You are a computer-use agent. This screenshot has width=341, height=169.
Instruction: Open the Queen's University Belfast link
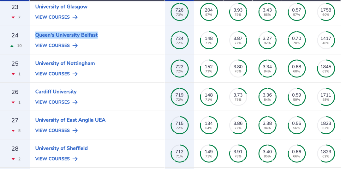click(x=66, y=35)
